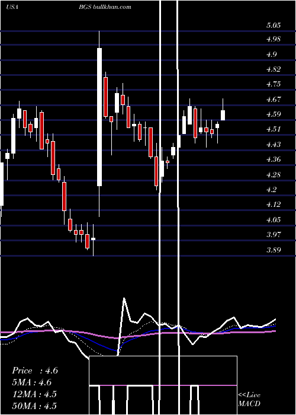Click the 3.97 price axis label
This screenshot has width=296, height=415.
(x=274, y=235)
